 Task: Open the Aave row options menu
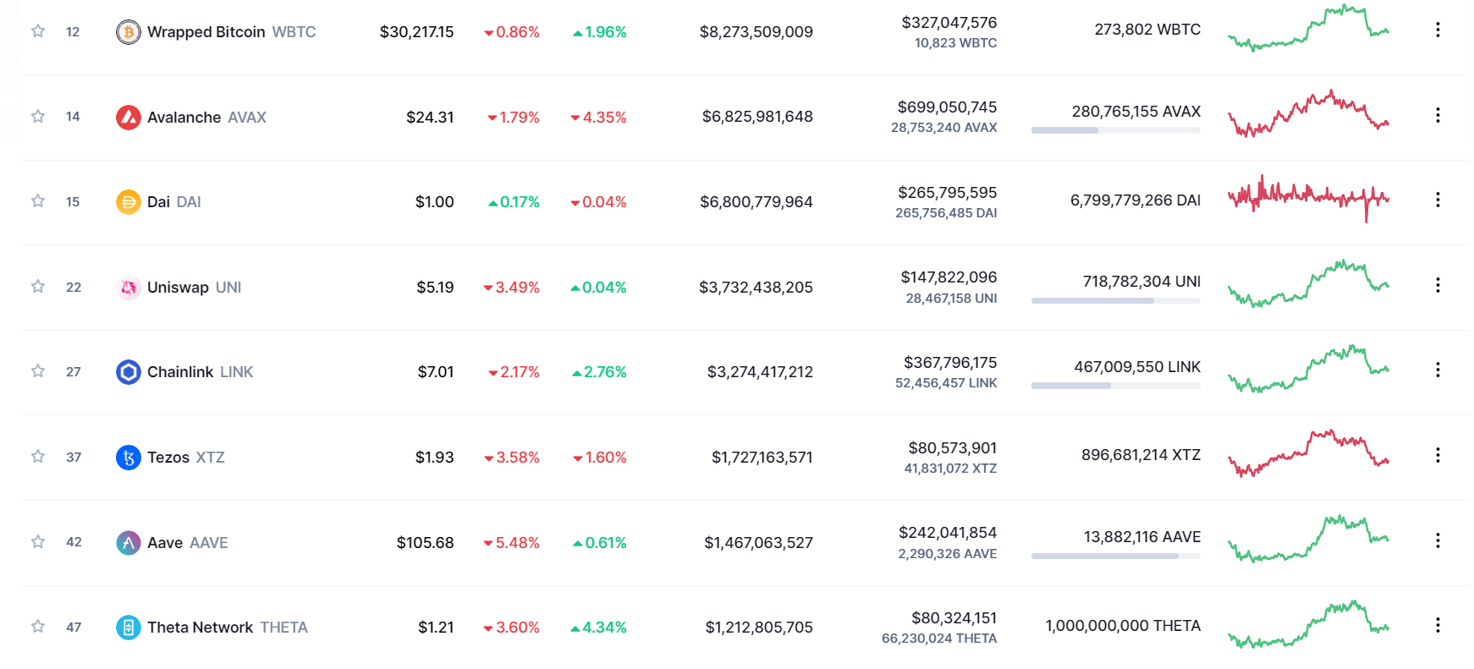click(1437, 540)
